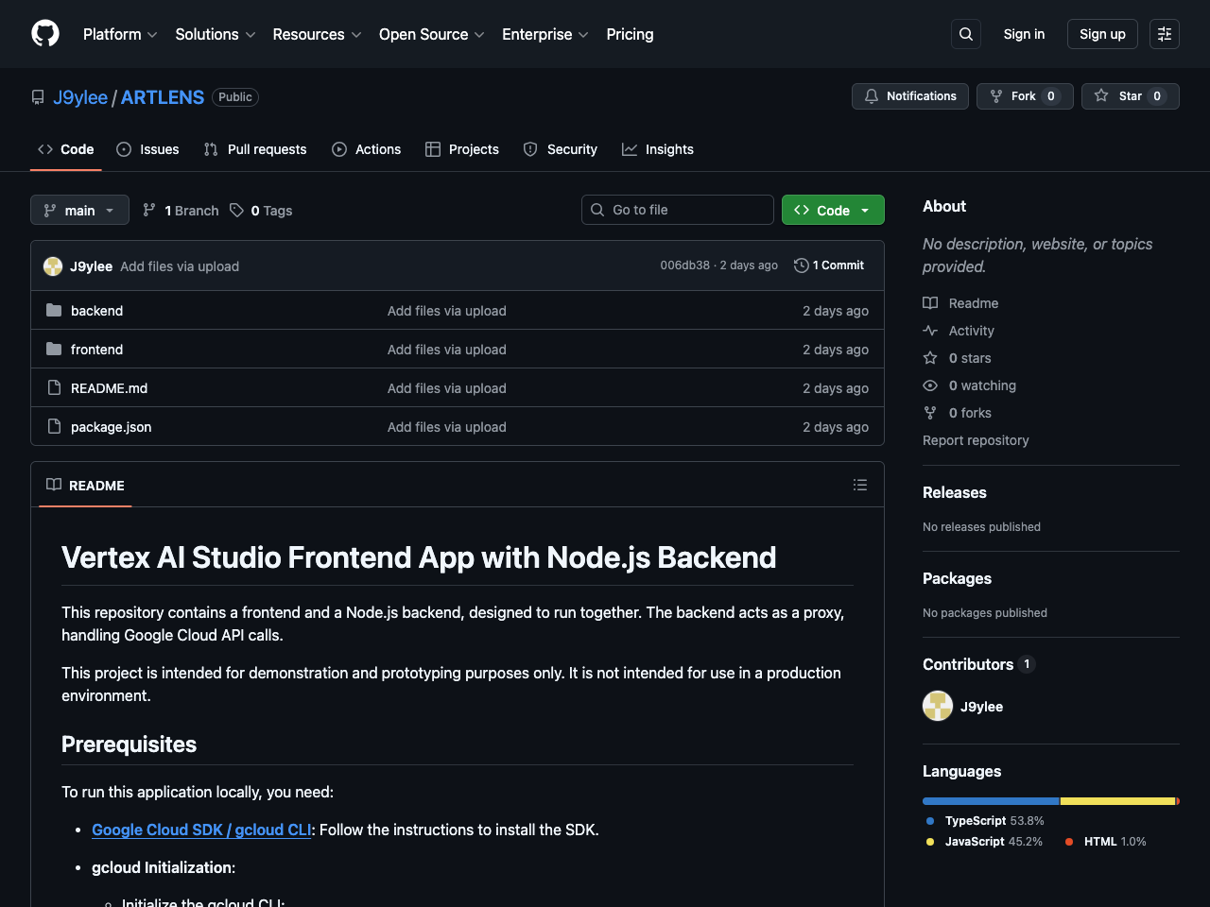
Task: Click the Releases heading link
Action: (955, 492)
